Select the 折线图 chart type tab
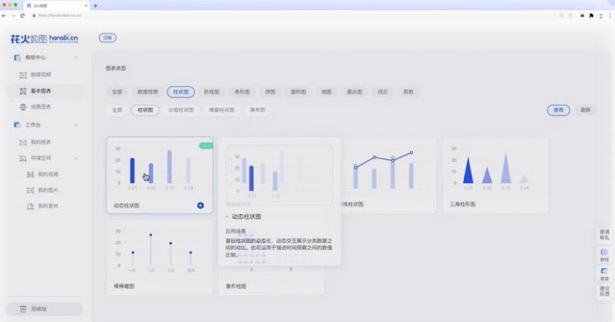 211,91
